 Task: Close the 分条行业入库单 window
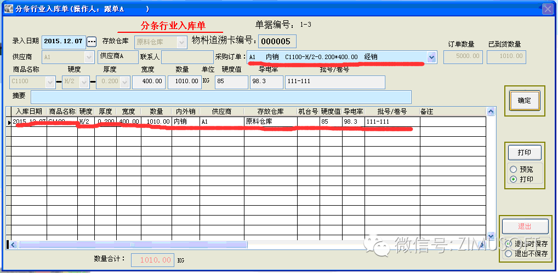coord(547,9)
